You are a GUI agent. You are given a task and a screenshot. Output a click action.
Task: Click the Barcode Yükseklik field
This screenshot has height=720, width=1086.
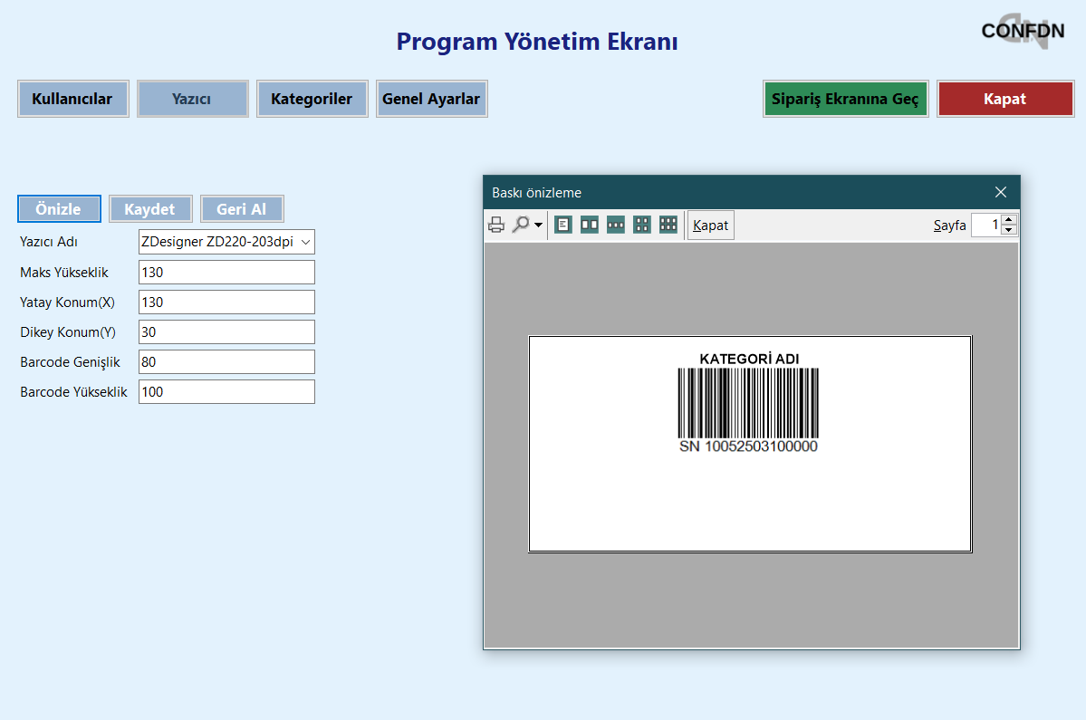pyautogui.click(x=226, y=391)
